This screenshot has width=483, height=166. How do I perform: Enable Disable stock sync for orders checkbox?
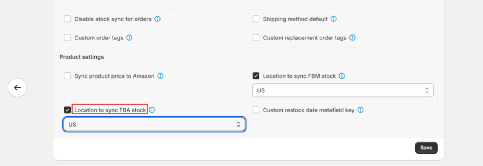(x=67, y=19)
